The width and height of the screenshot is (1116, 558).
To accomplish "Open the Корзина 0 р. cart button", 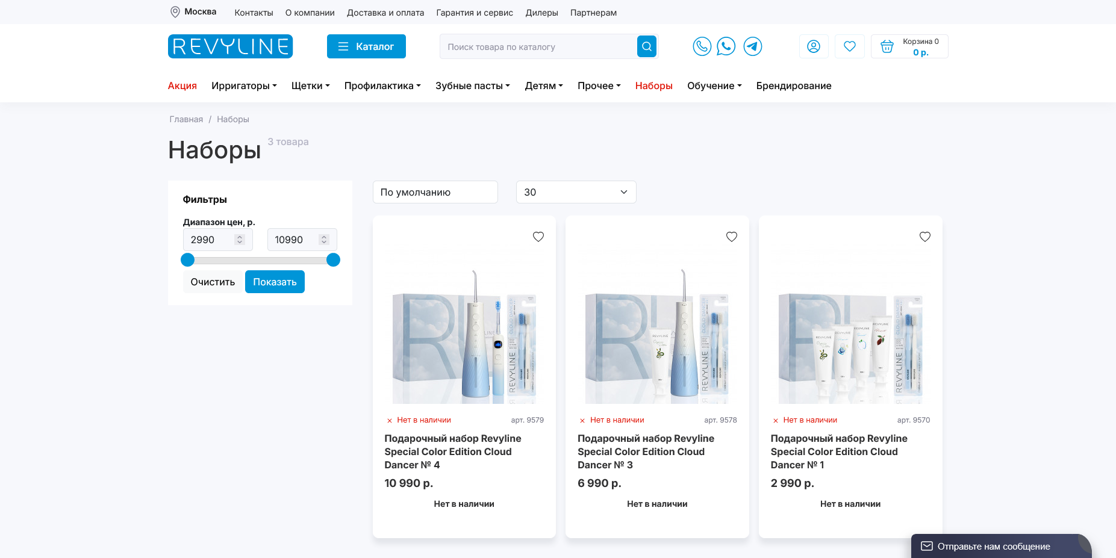I will pos(909,46).
